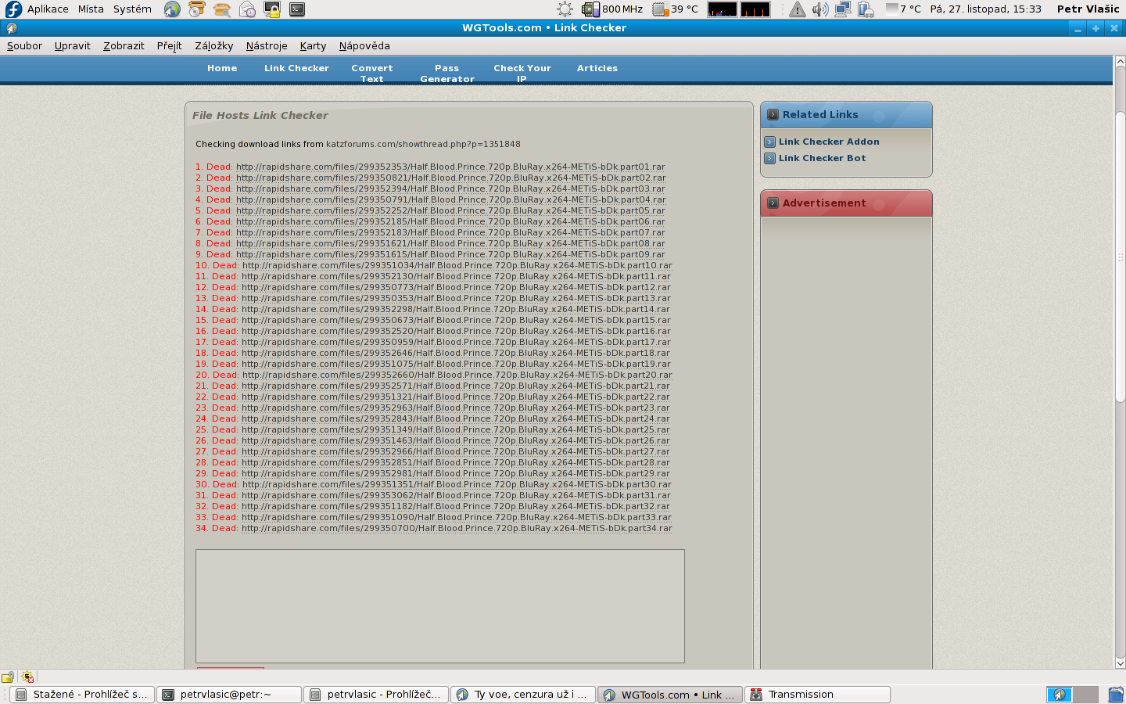Screen dimensions: 1126x704
Task: Click the scrollbar down arrow
Action: [1120, 663]
